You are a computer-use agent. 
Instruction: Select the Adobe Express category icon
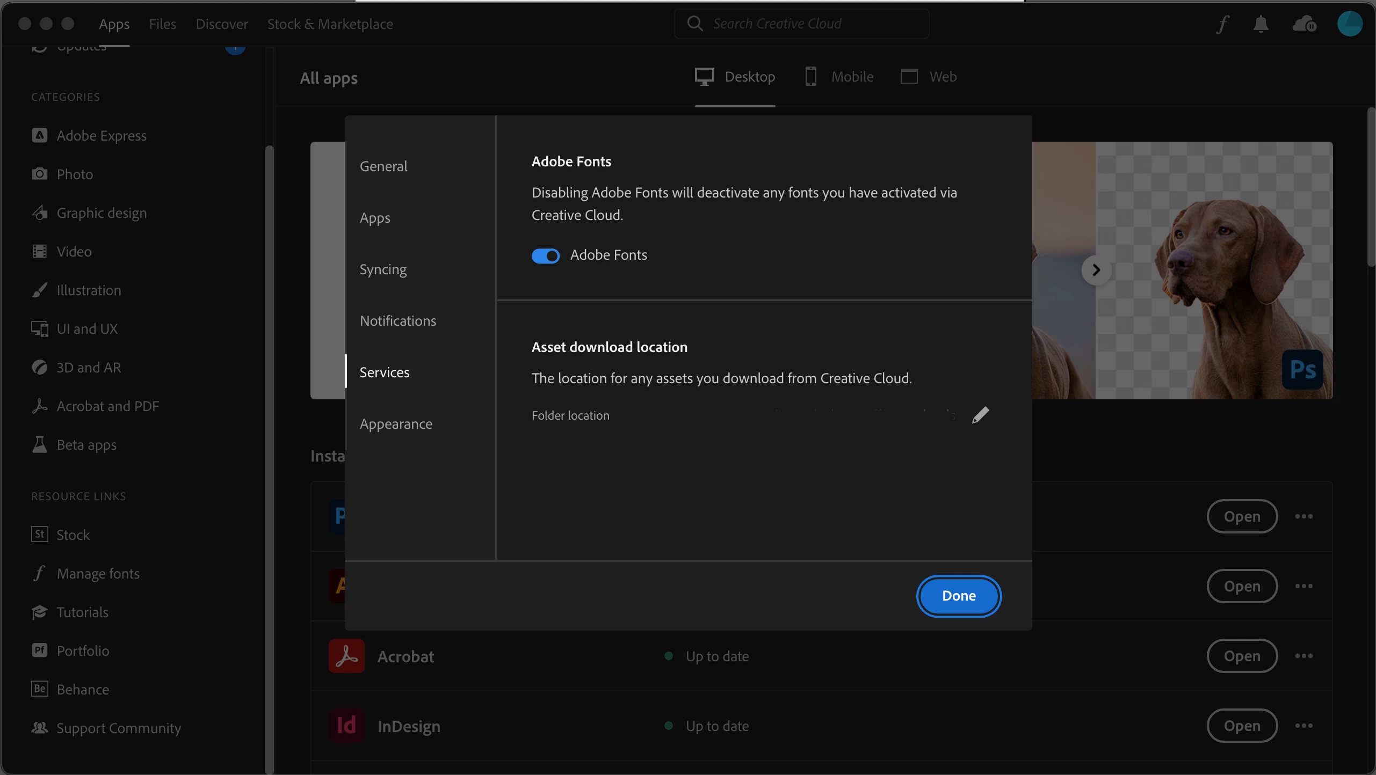coord(40,135)
